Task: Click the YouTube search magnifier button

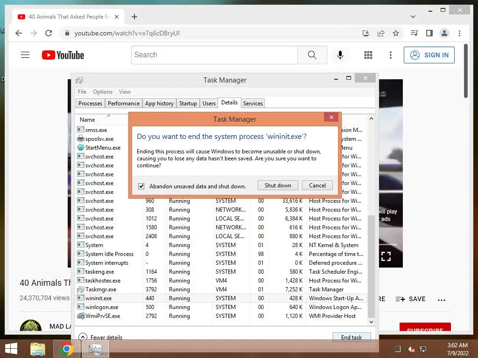Action: click(x=312, y=55)
